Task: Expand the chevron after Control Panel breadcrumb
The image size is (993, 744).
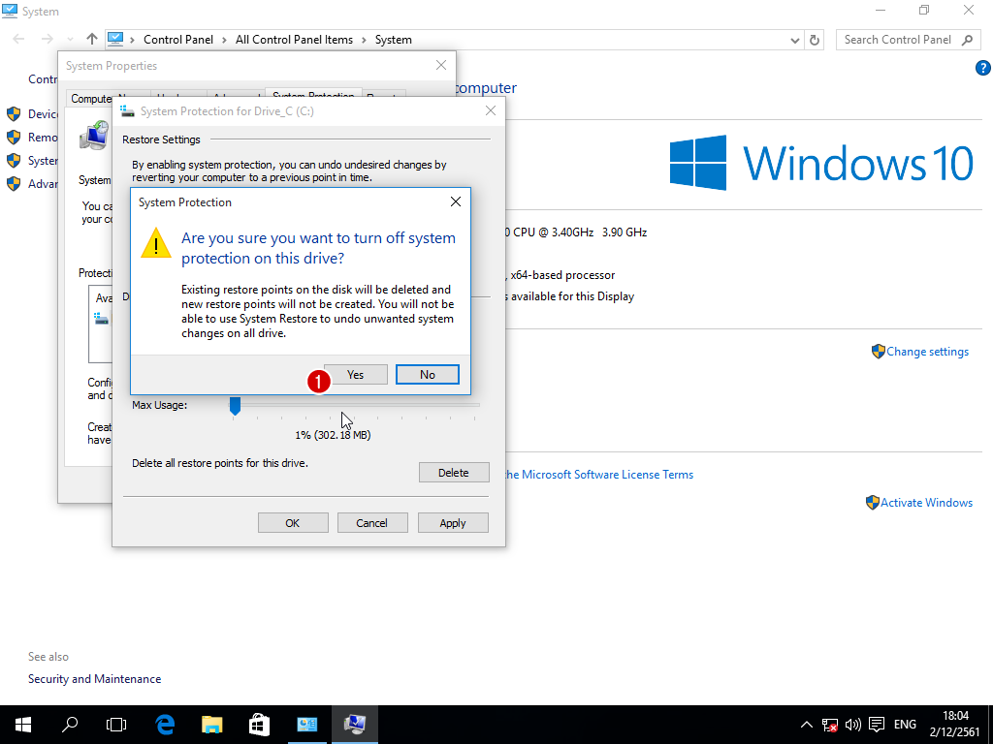Action: pyautogui.click(x=224, y=40)
